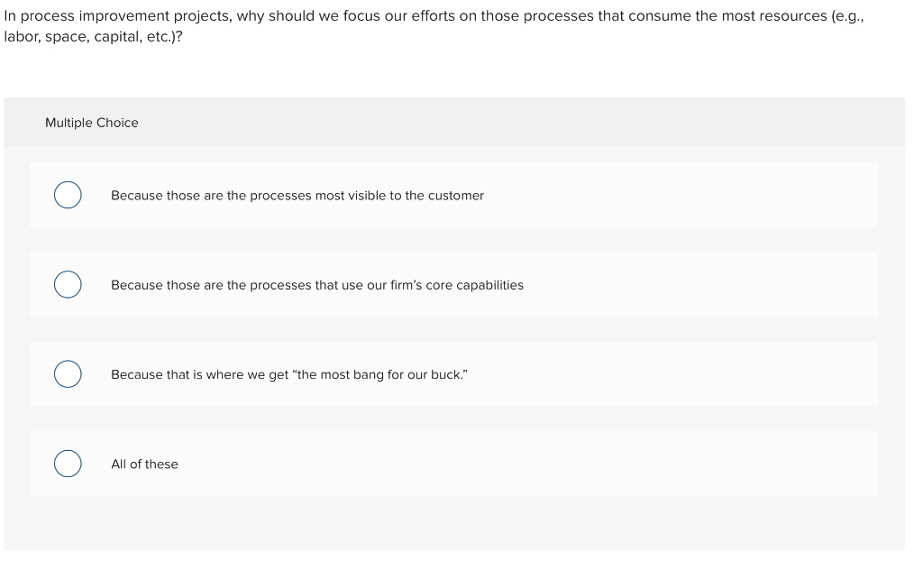Click the word 'customer' in the first answer
The image size is (923, 561).
pyautogui.click(x=455, y=195)
